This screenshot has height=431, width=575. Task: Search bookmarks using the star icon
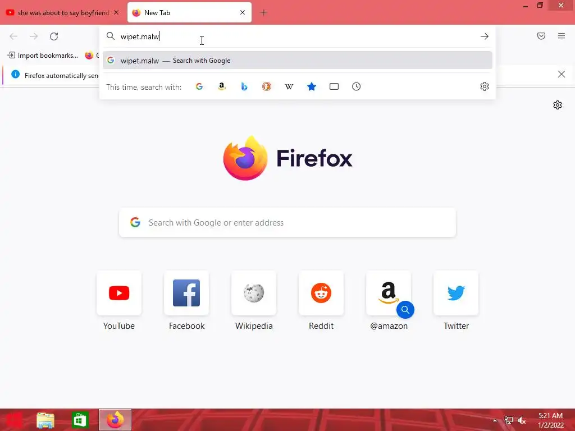pyautogui.click(x=311, y=86)
